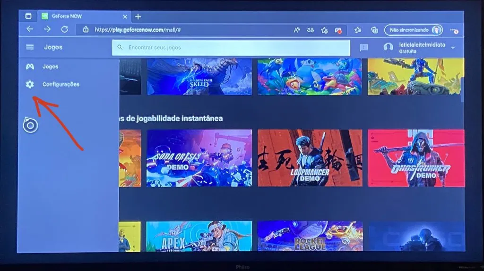This screenshot has width=484, height=271.
Task: Open the tab actions menu icon
Action: pyautogui.click(x=28, y=16)
